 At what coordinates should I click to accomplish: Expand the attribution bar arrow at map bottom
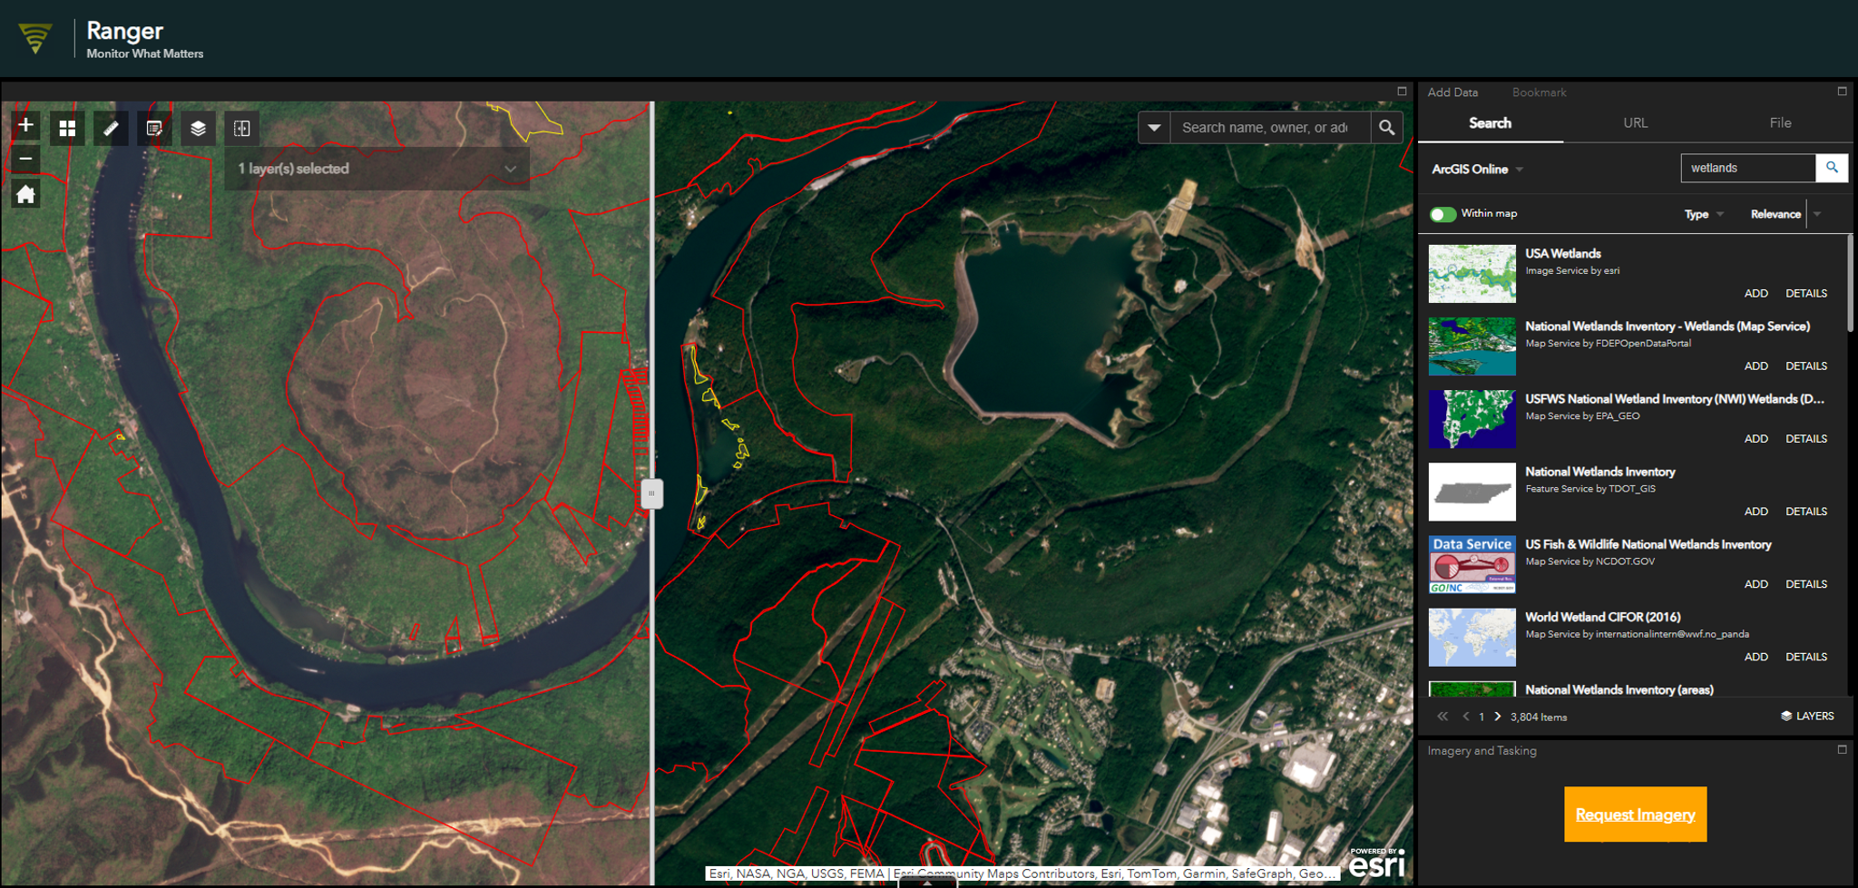(926, 882)
